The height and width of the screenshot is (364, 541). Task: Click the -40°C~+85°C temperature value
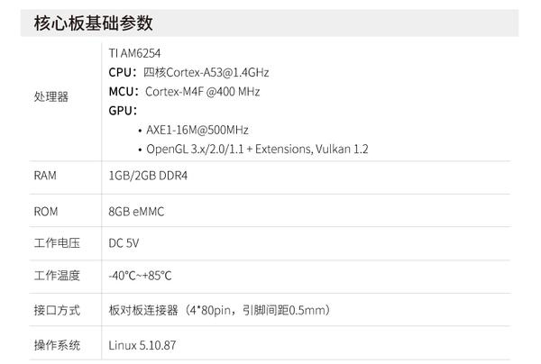[x=140, y=276]
